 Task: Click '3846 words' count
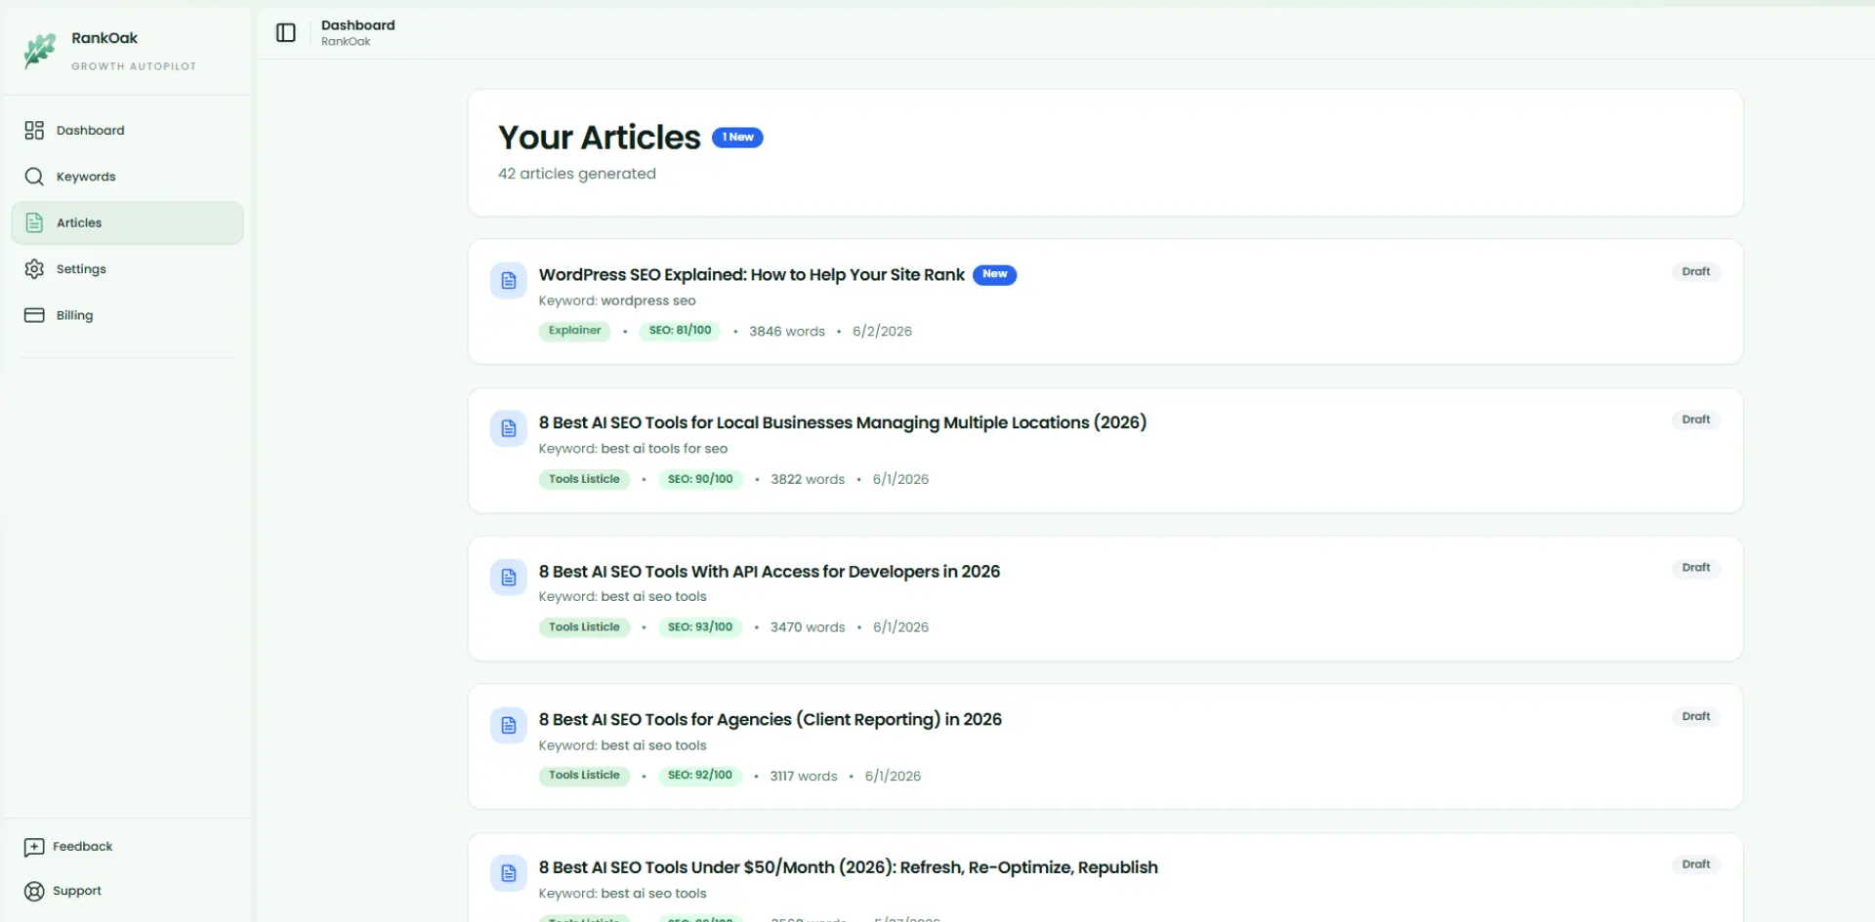click(x=787, y=332)
